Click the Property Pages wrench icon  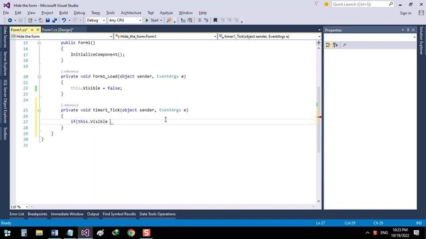pyautogui.click(x=345, y=45)
